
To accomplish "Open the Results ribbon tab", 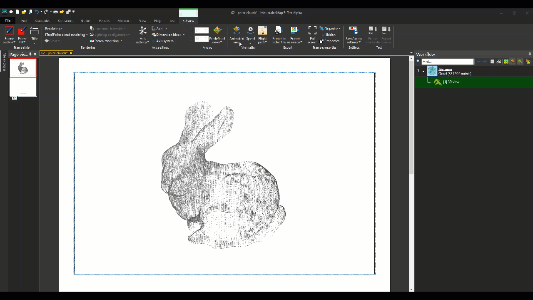I will tap(104, 21).
